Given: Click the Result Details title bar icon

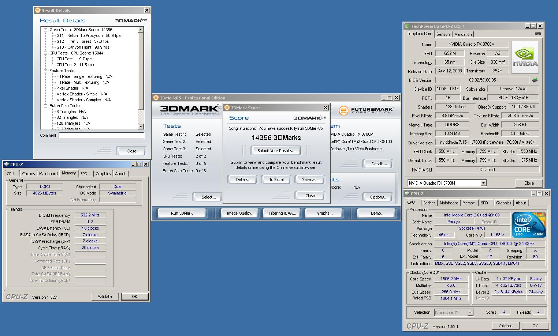Looking at the screenshot, I should pos(37,10).
